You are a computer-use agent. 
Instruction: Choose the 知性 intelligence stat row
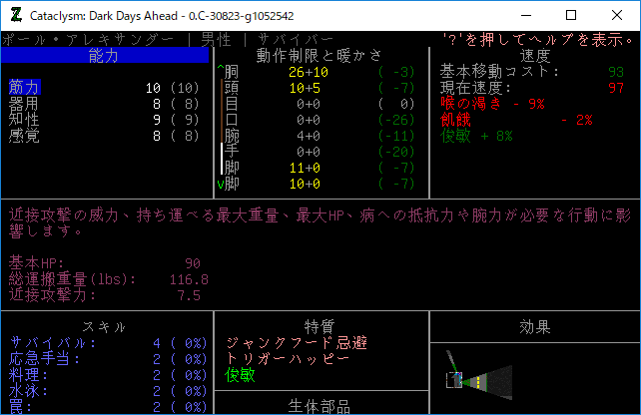[x=24, y=120]
